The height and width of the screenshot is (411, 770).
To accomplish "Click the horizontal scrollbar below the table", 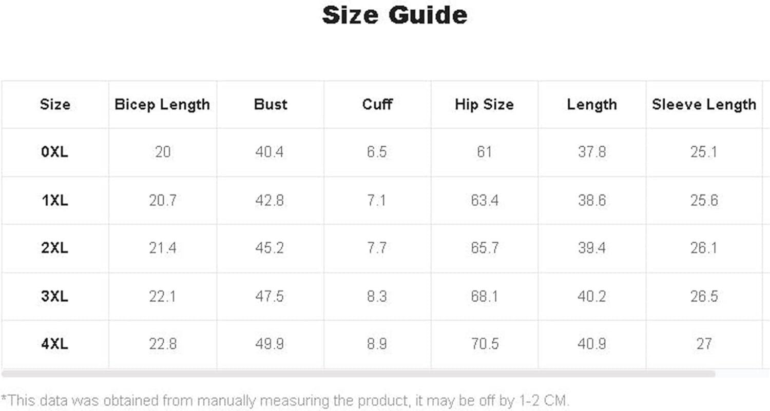I will tap(358, 374).
